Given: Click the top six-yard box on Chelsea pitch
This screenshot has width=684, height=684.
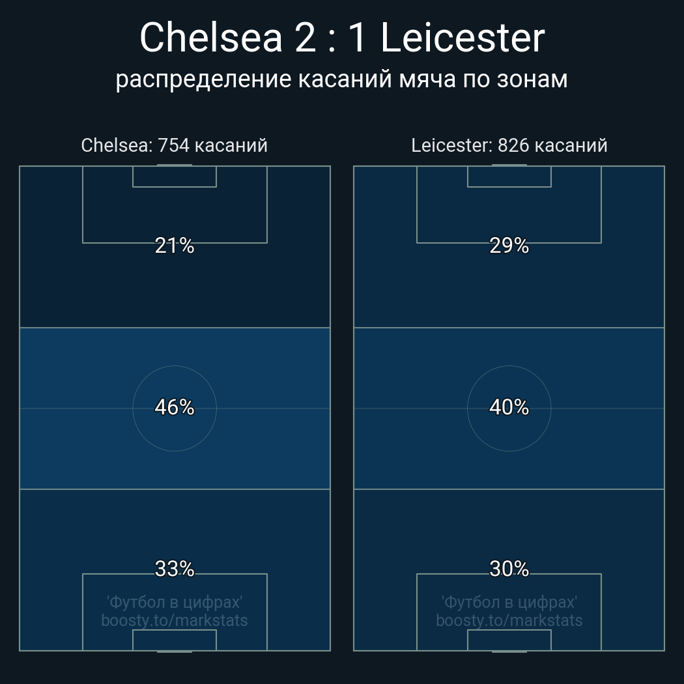Looking at the screenshot, I should 175,177.
